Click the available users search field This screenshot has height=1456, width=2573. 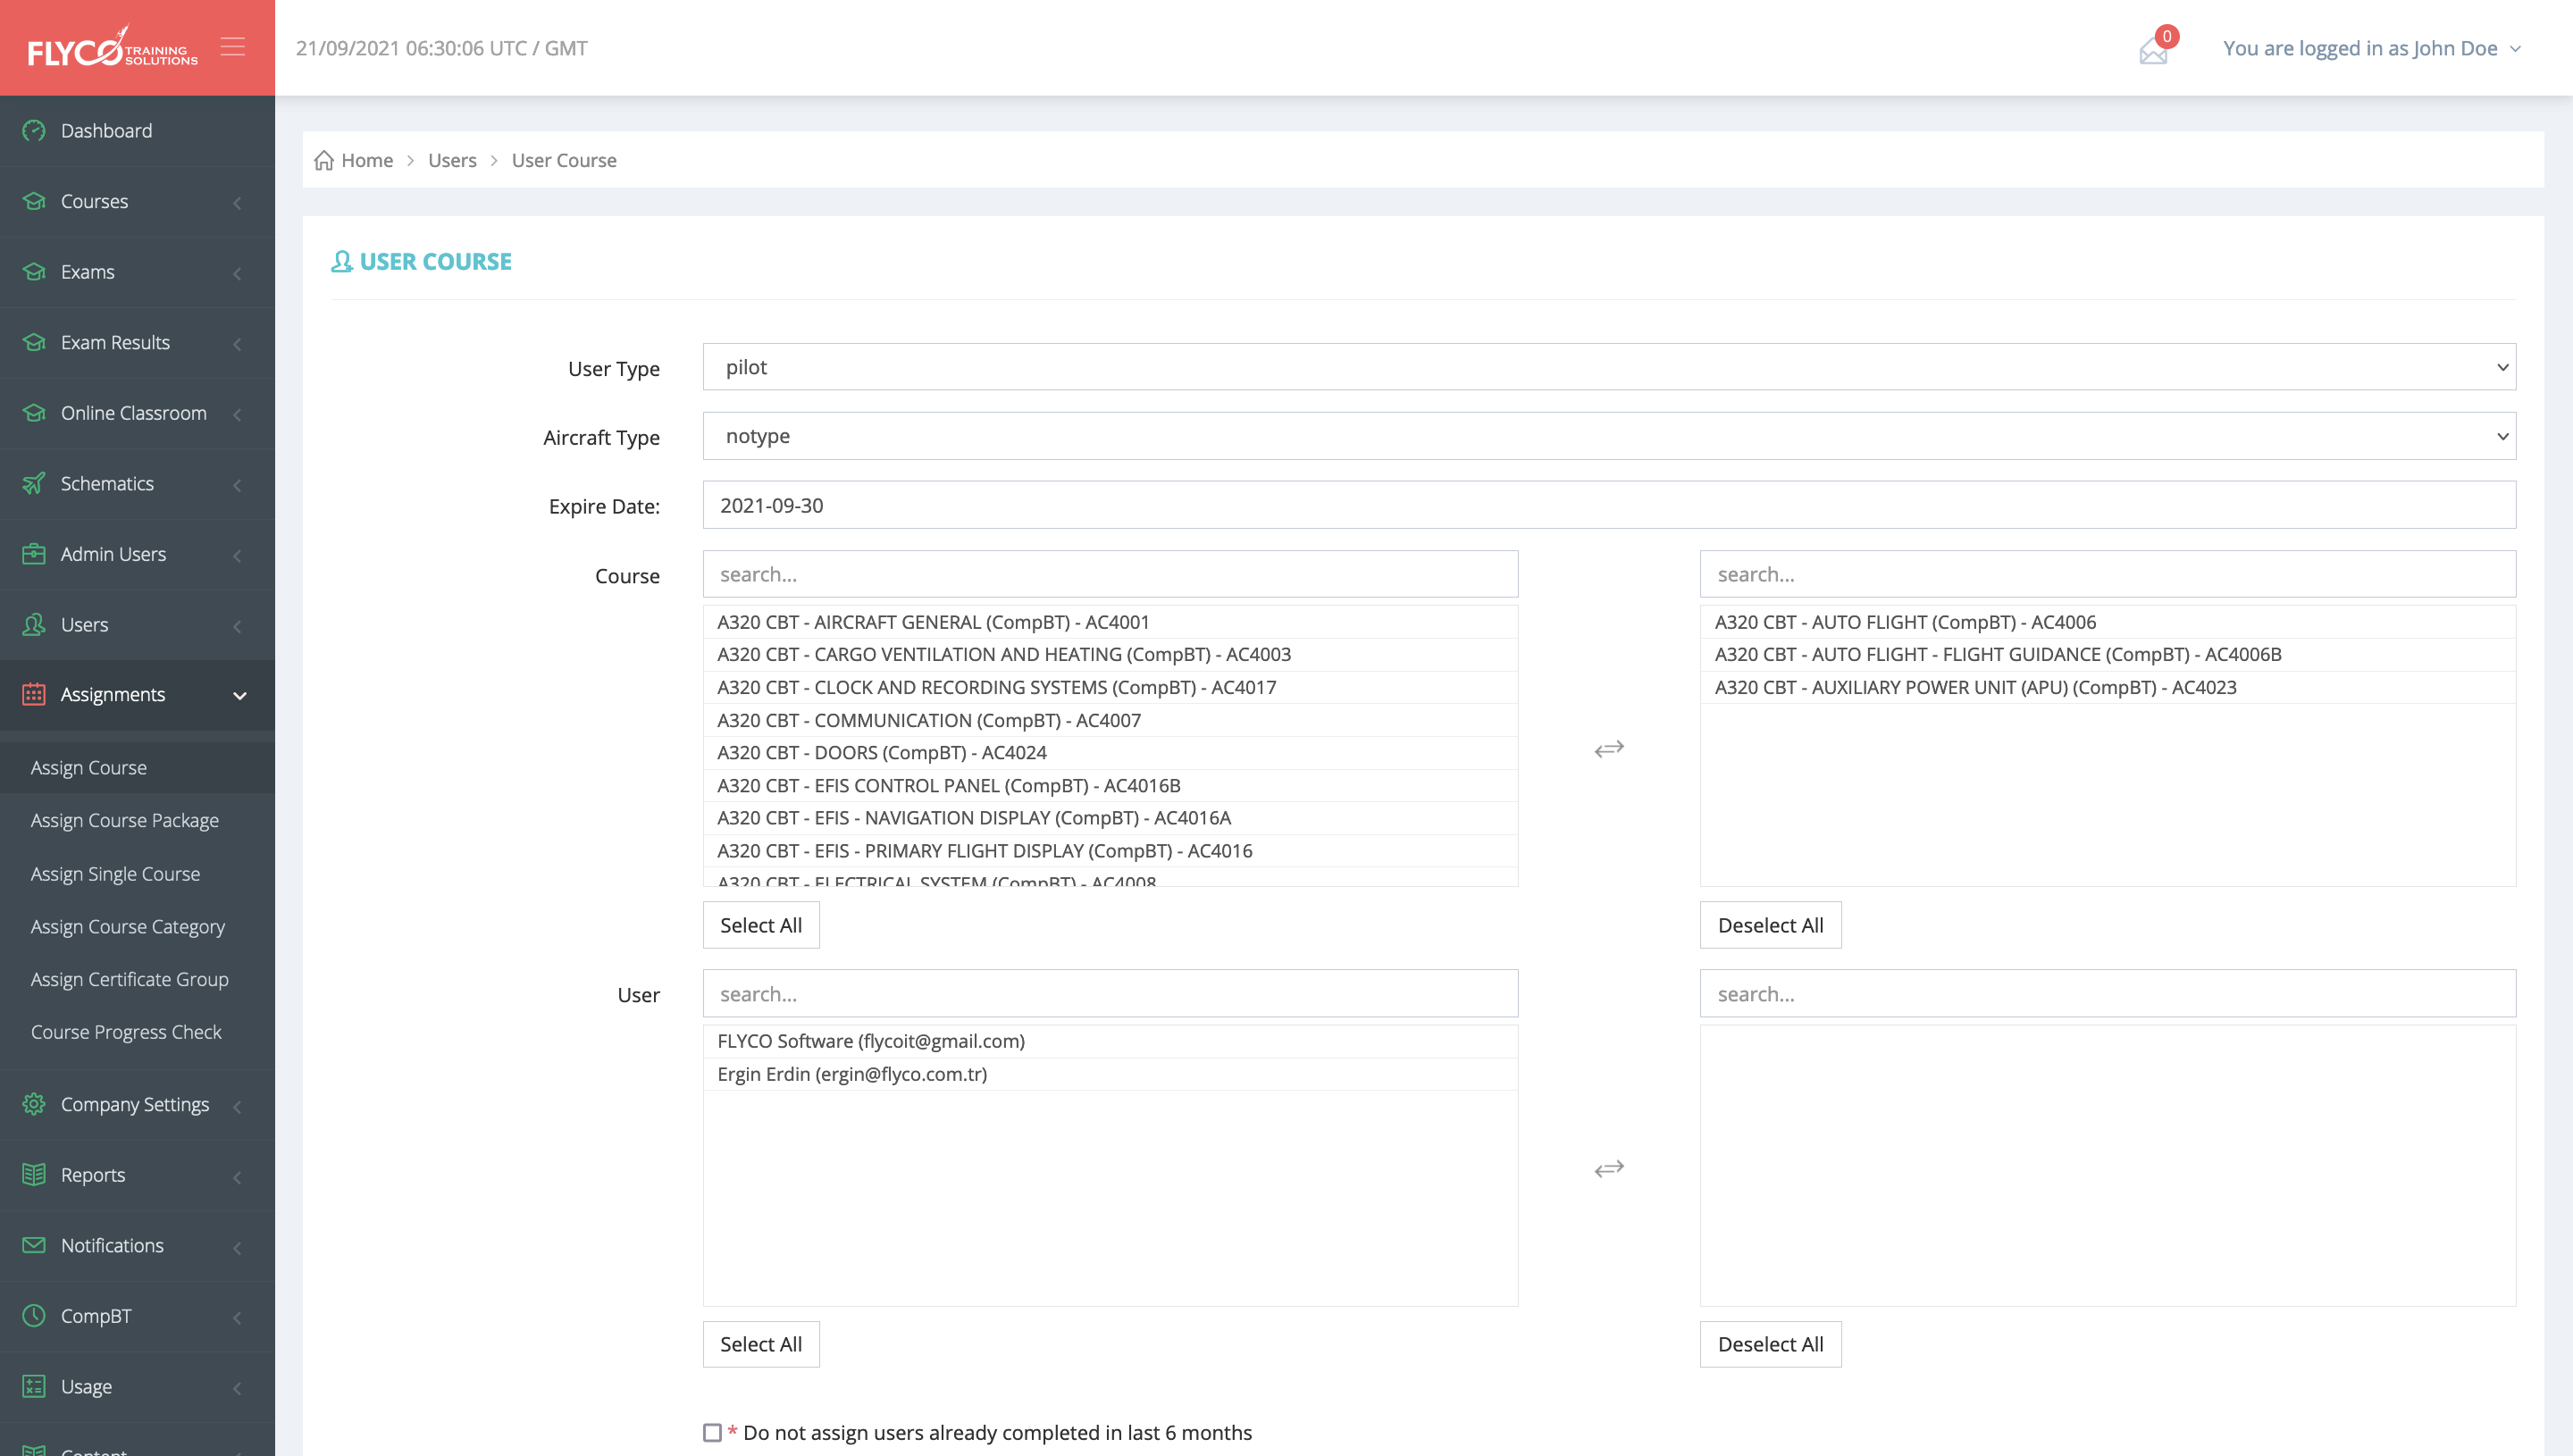click(x=1110, y=994)
